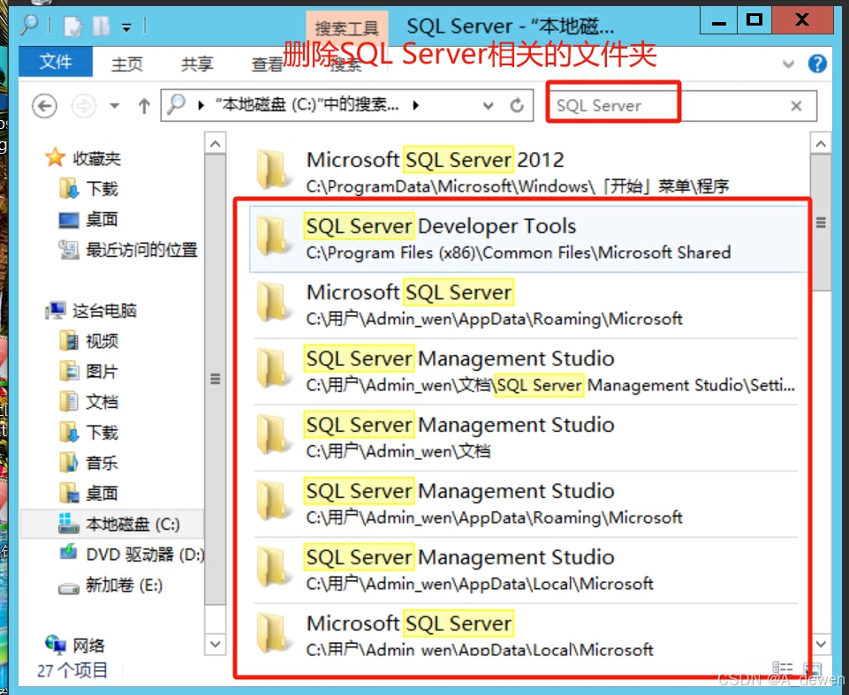Select SQL Server Management Studio in AppData\Local
Image resolution: width=849 pixels, height=695 pixels.
(525, 570)
